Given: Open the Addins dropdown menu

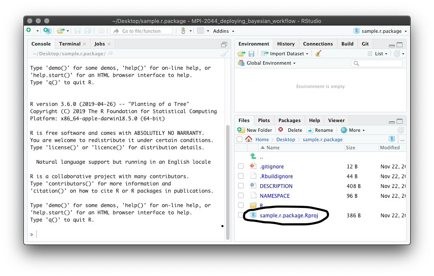Looking at the screenshot, I should (x=223, y=31).
